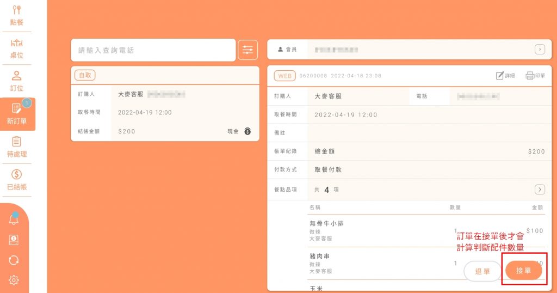
Task: Go to 桌位 table layout
Action: pos(16,48)
